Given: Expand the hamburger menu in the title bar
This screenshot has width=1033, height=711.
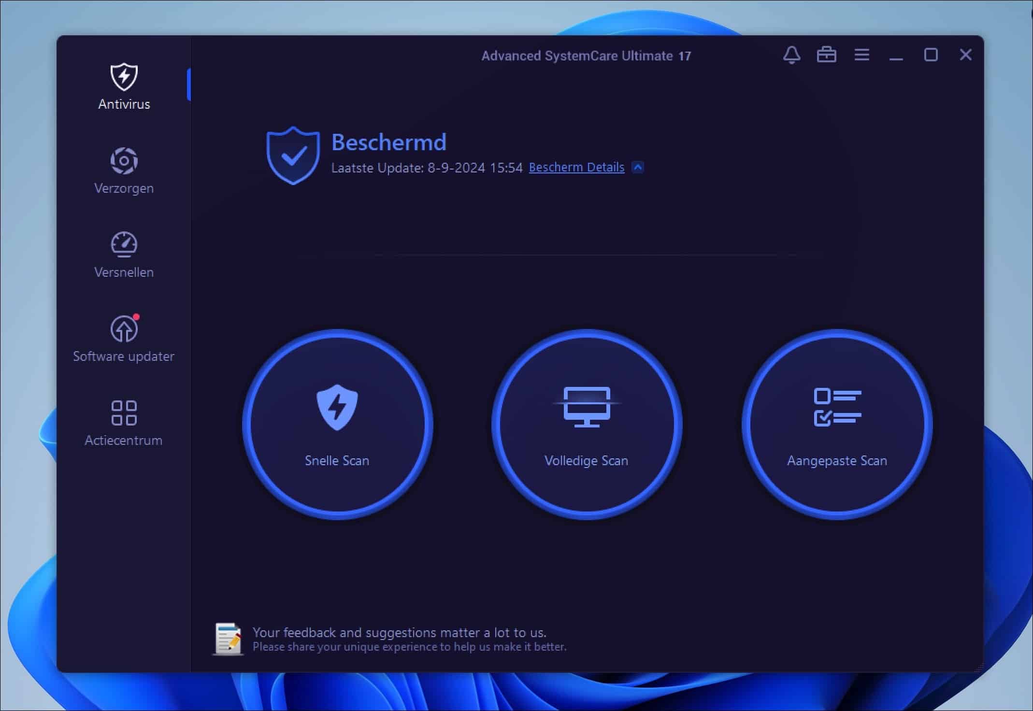Looking at the screenshot, I should tap(862, 55).
